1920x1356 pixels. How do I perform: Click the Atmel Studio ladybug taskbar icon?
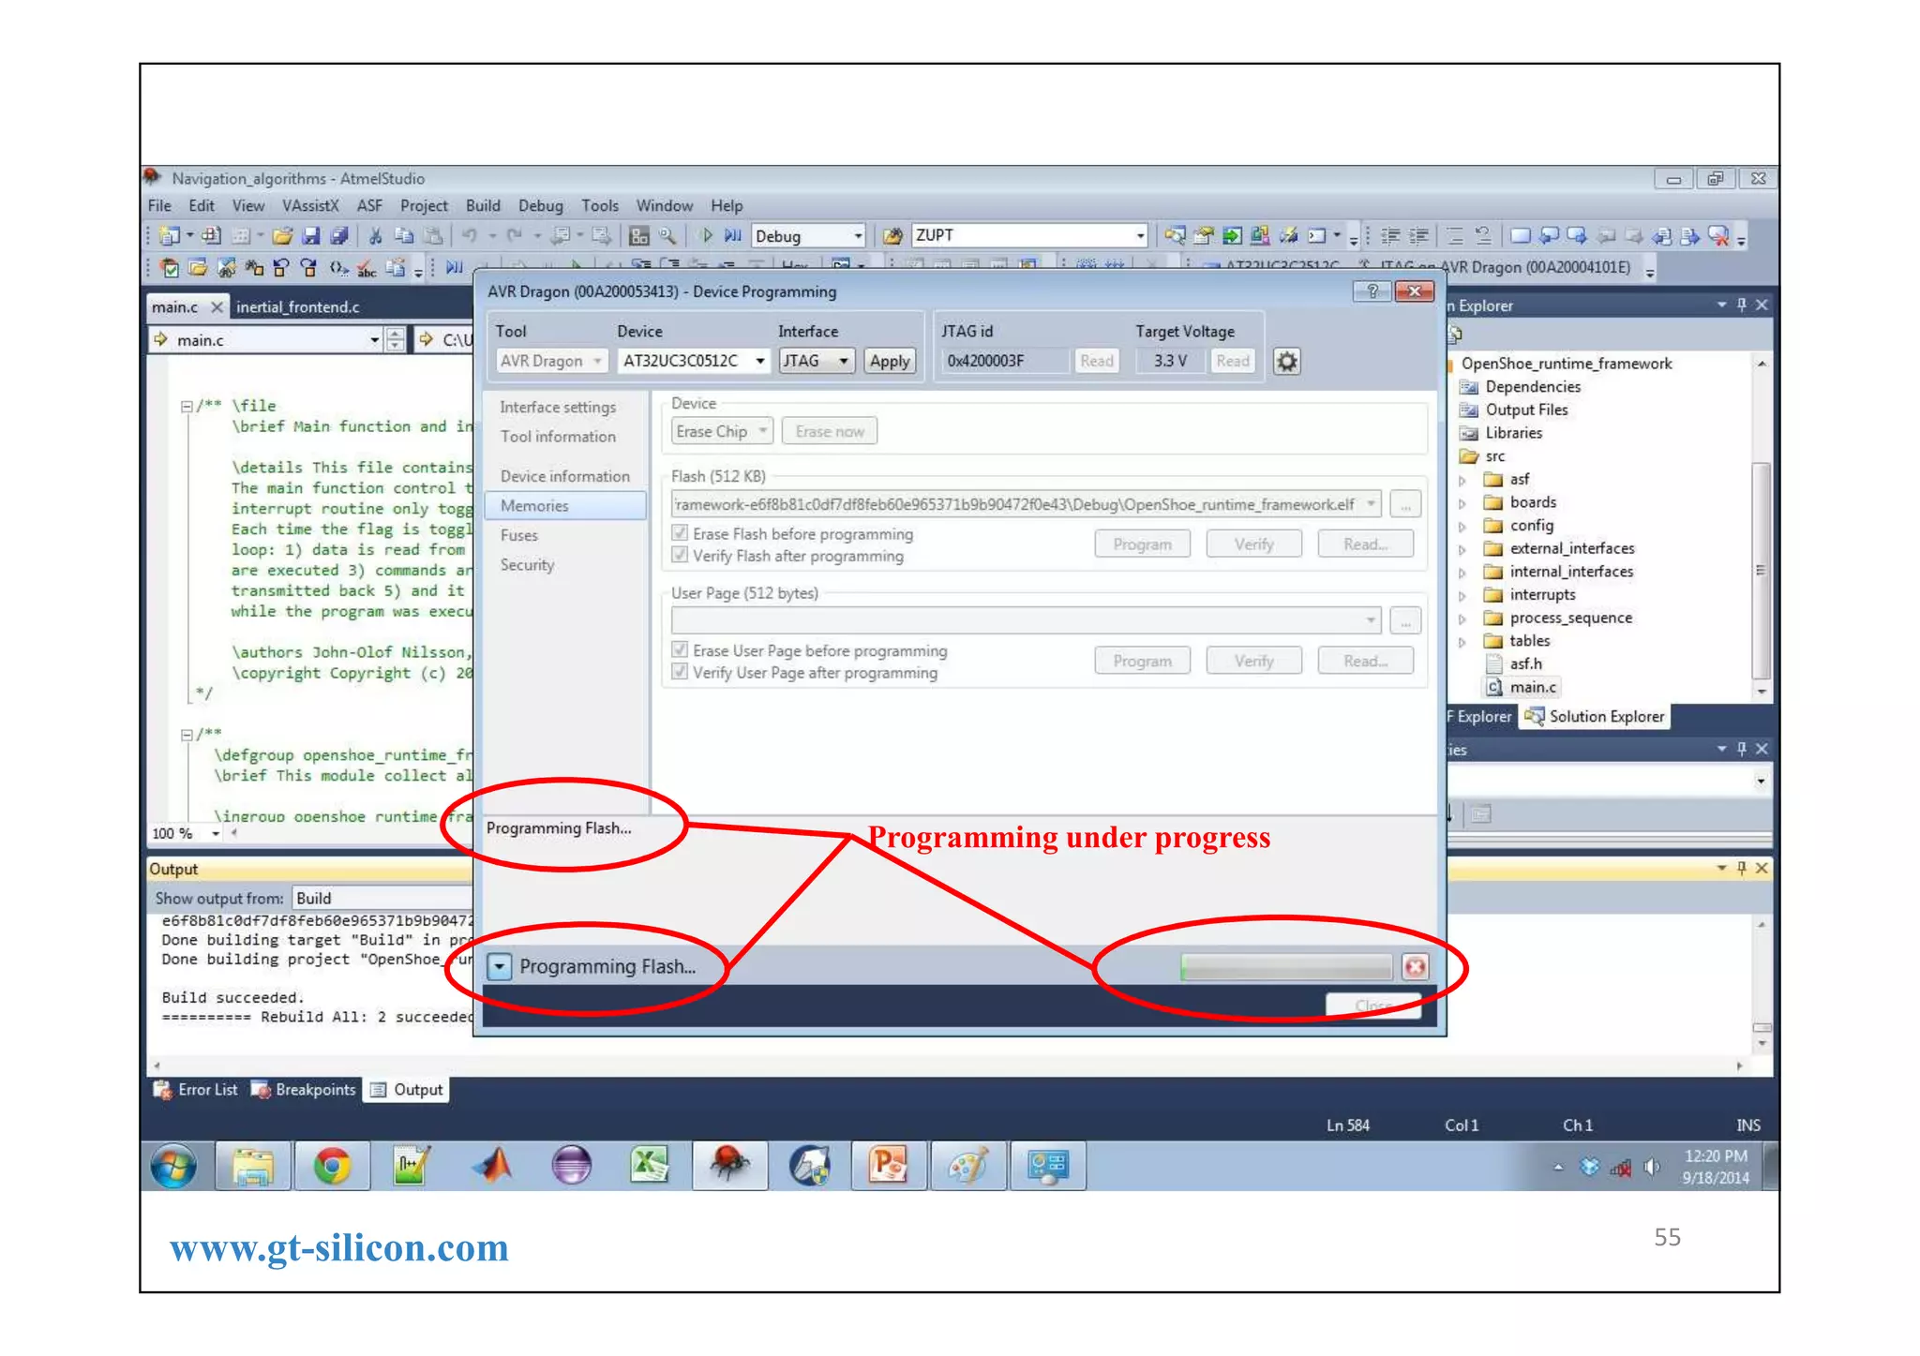pyautogui.click(x=729, y=1166)
